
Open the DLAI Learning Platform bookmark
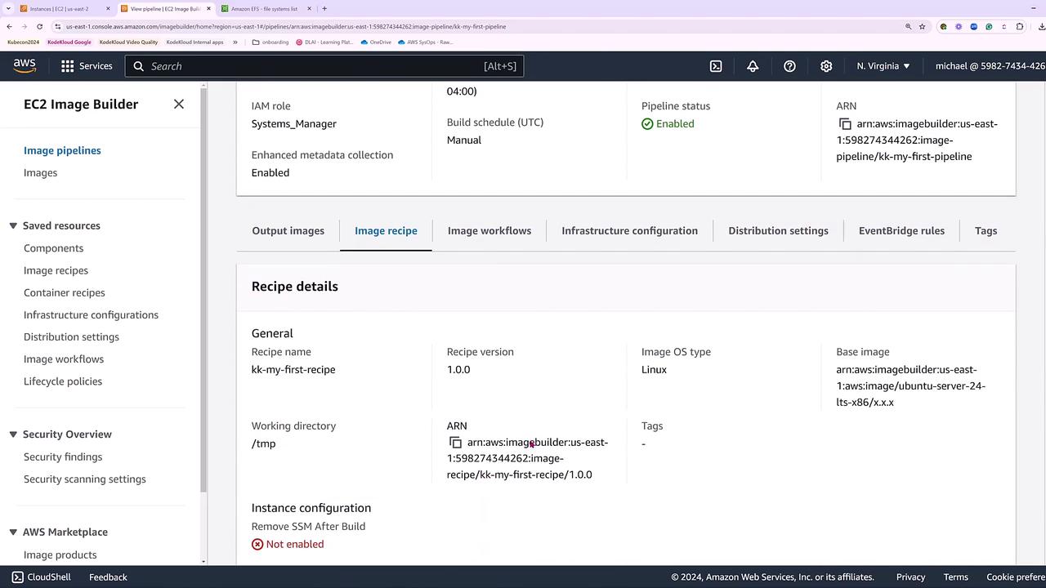pos(324,42)
